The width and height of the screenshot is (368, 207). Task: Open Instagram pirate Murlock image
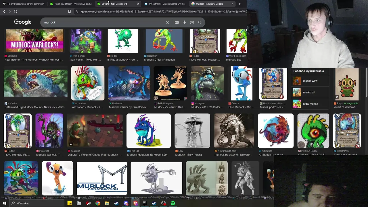[207, 83]
